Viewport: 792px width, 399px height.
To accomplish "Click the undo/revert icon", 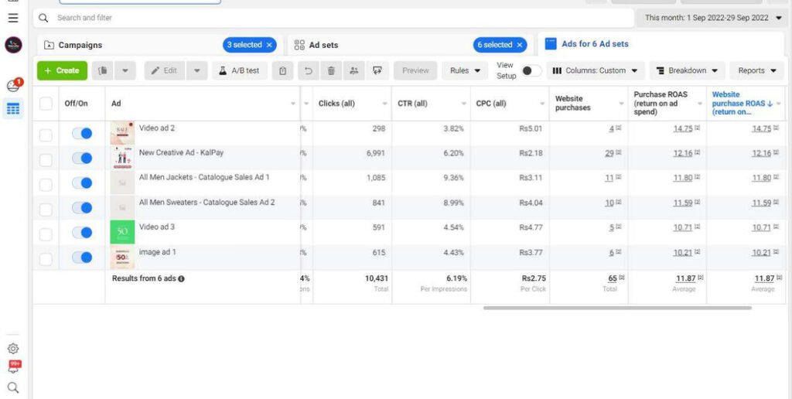I will point(308,70).
